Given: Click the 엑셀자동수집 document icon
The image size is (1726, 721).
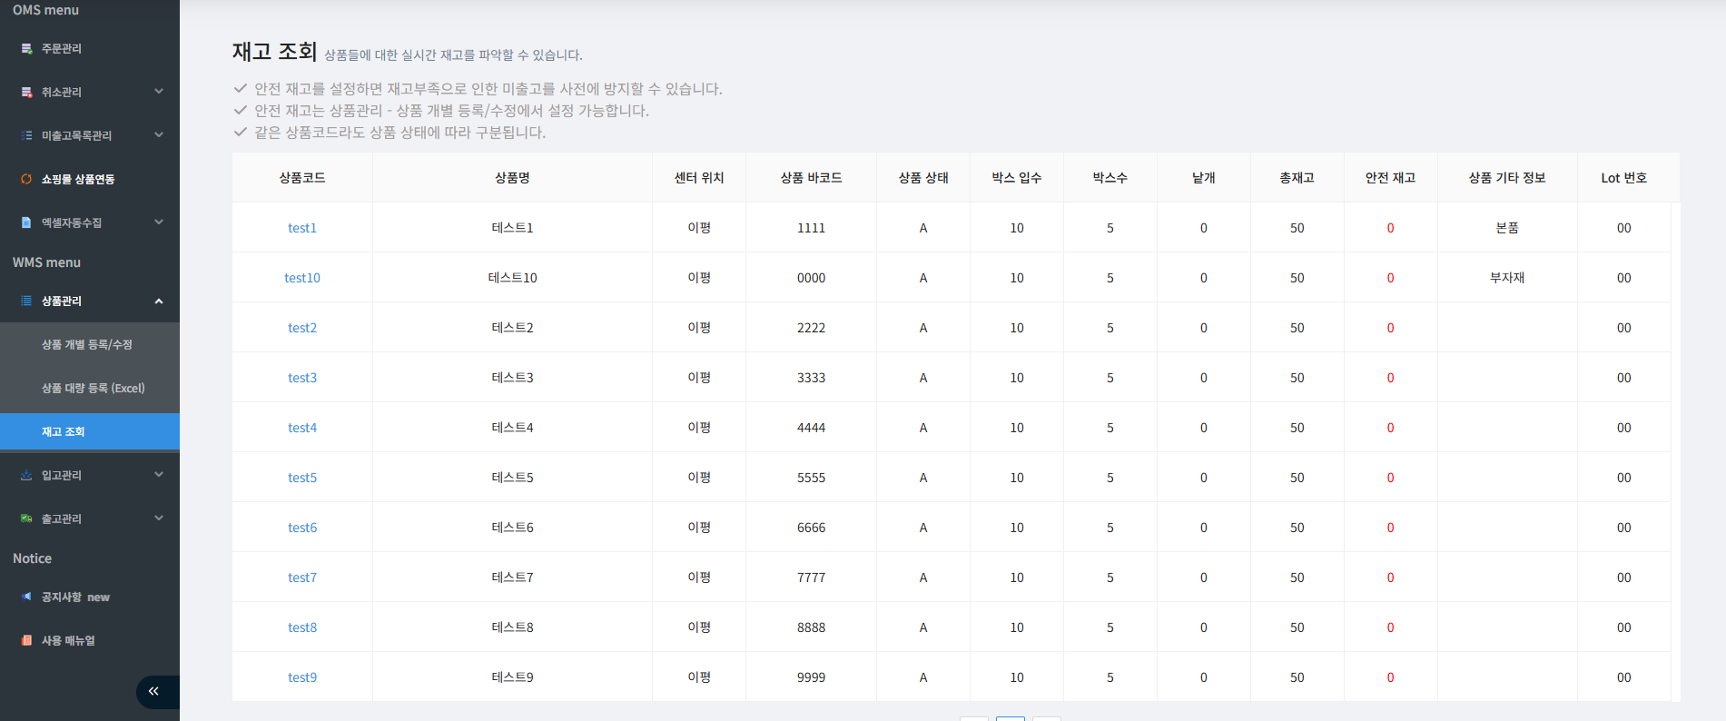Looking at the screenshot, I should point(26,222).
